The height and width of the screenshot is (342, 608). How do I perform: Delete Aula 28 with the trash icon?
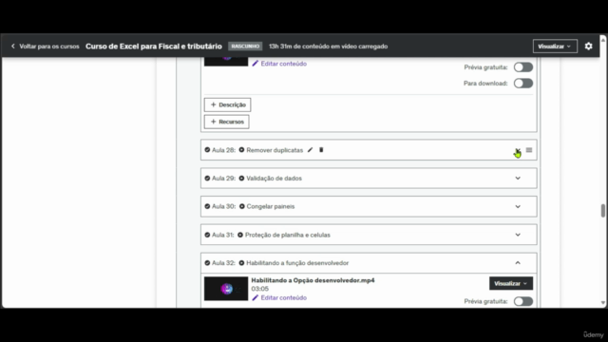click(x=321, y=150)
